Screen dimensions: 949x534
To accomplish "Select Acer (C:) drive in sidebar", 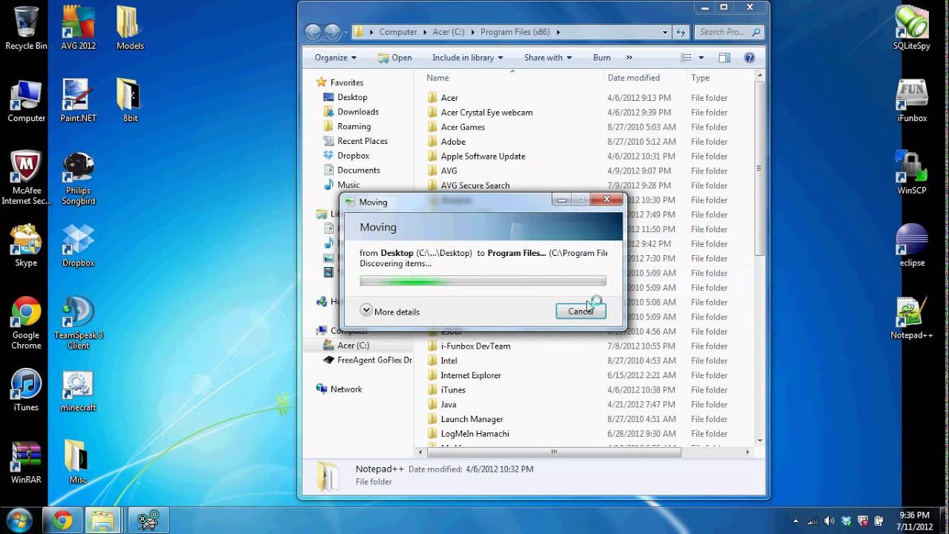I will click(352, 346).
